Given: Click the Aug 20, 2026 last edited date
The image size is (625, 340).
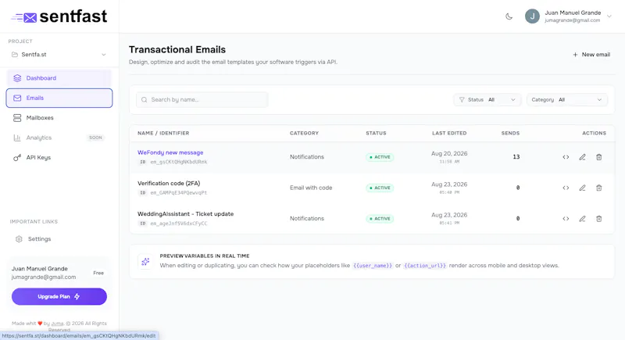Looking at the screenshot, I should pyautogui.click(x=449, y=153).
